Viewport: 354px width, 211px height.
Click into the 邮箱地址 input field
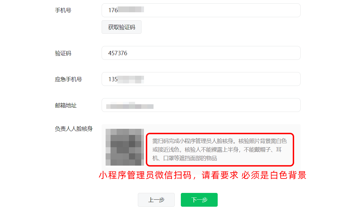tap(201, 105)
